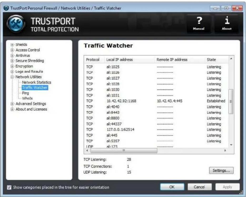246x197 pixels.
Task: Open the Manual help icon
Action: click(x=199, y=23)
